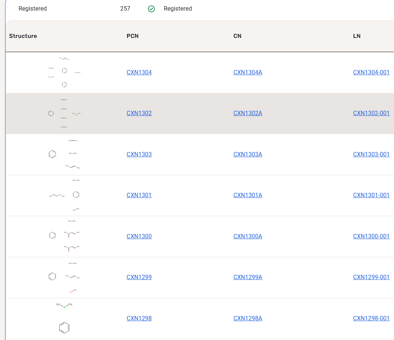Viewport: 394px width, 340px height.
Task: Open the CXN1304-001 LN link
Action: (371, 73)
